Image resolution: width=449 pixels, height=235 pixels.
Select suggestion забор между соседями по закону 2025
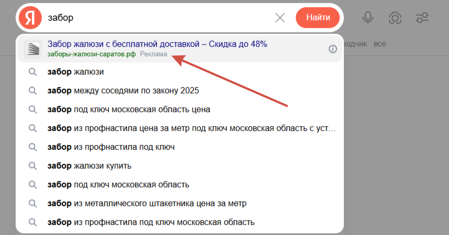123,91
